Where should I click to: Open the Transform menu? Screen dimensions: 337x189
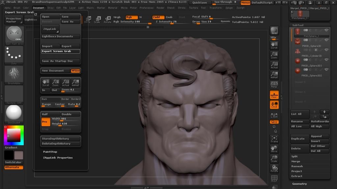coord(215,8)
